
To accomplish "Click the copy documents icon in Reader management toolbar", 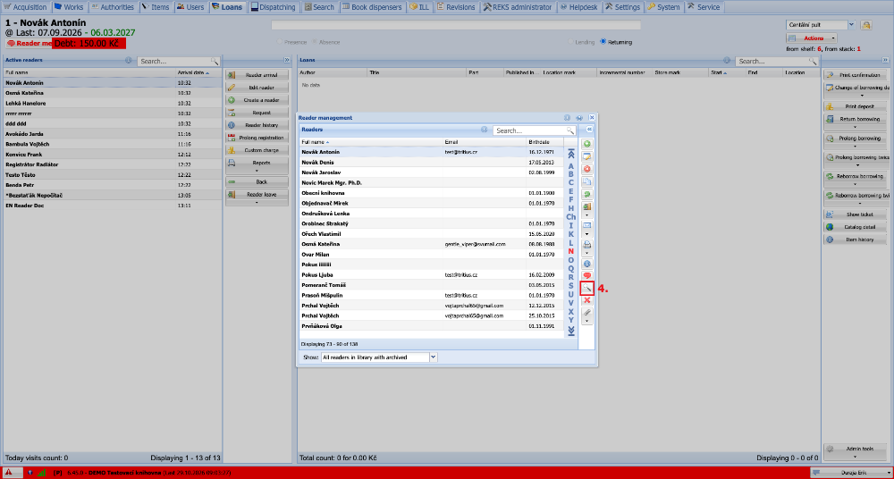I will (x=586, y=182).
